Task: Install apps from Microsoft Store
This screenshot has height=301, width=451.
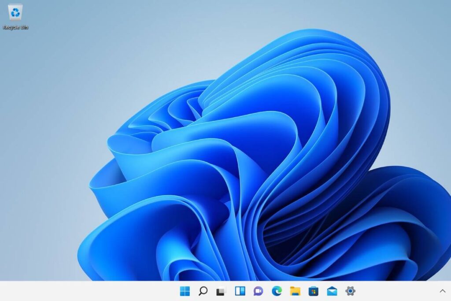Action: (x=313, y=291)
